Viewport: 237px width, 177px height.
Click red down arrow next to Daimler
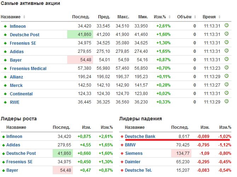[x=122, y=162]
